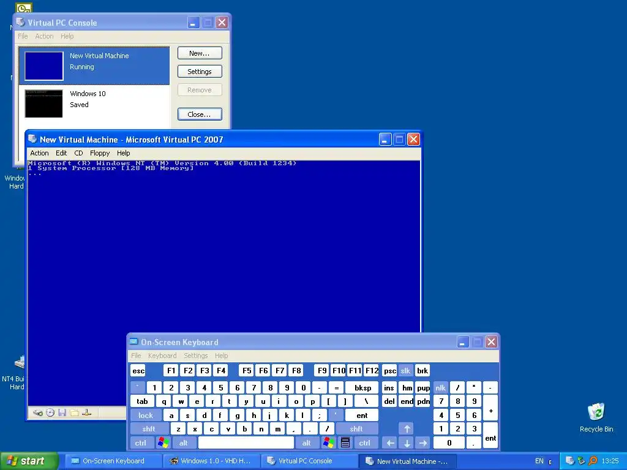Click the magnifier icon in system tray
This screenshot has height=470, width=627.
point(593,461)
